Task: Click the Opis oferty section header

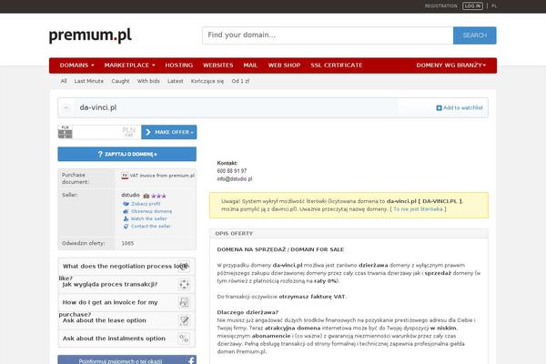Action: point(349,233)
